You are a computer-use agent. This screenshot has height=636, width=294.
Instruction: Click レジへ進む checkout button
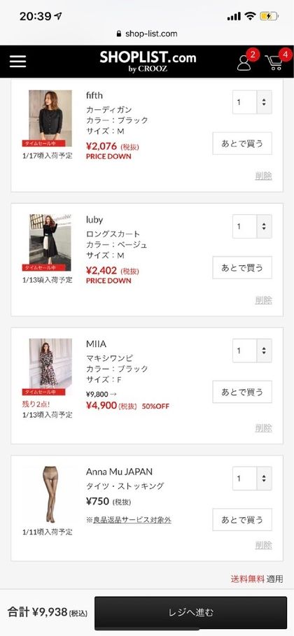coord(191,612)
